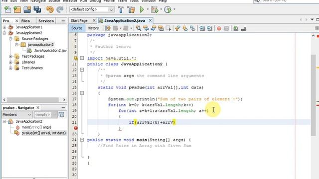Expand the JavaApplication1 project node
This screenshot has height=179, width=319.
pos(4,27)
